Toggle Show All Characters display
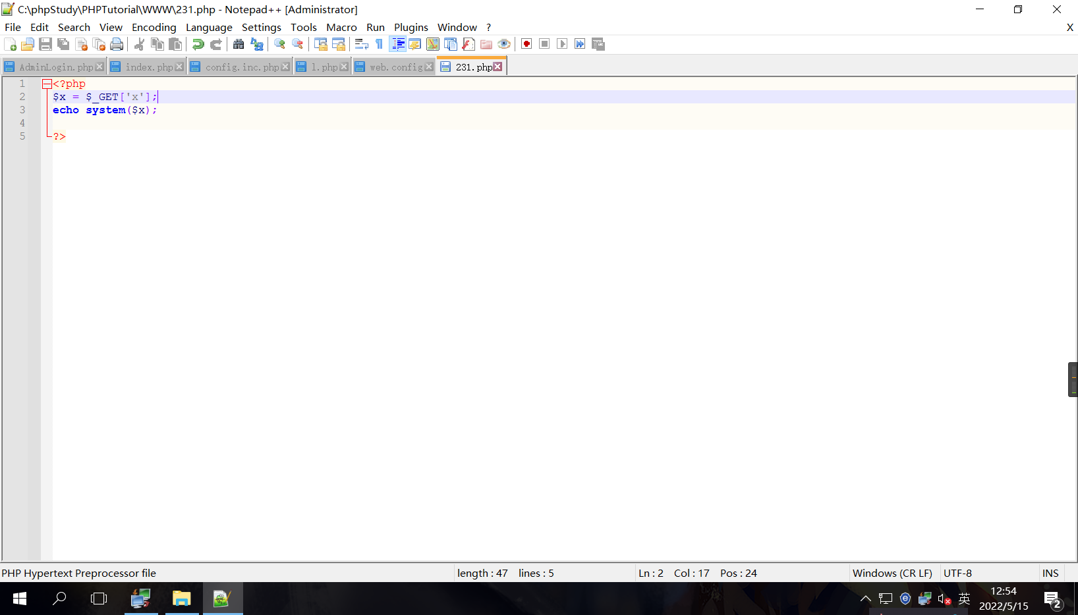The image size is (1078, 615). [378, 44]
